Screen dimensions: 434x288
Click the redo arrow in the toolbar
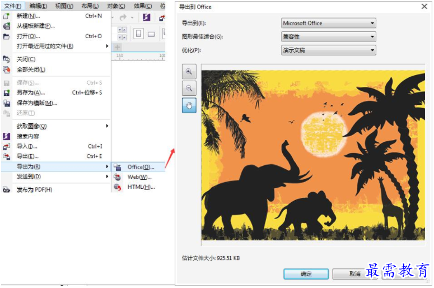click(123, 17)
